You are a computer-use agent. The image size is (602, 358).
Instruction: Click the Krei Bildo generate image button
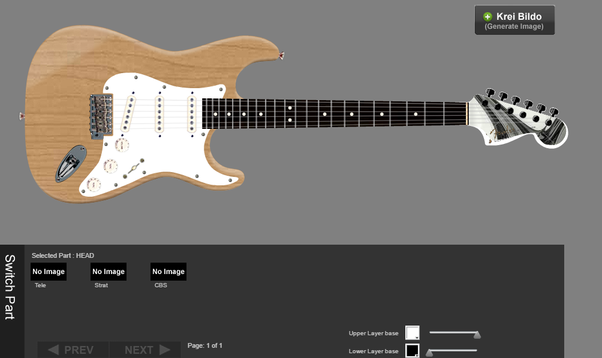point(514,20)
